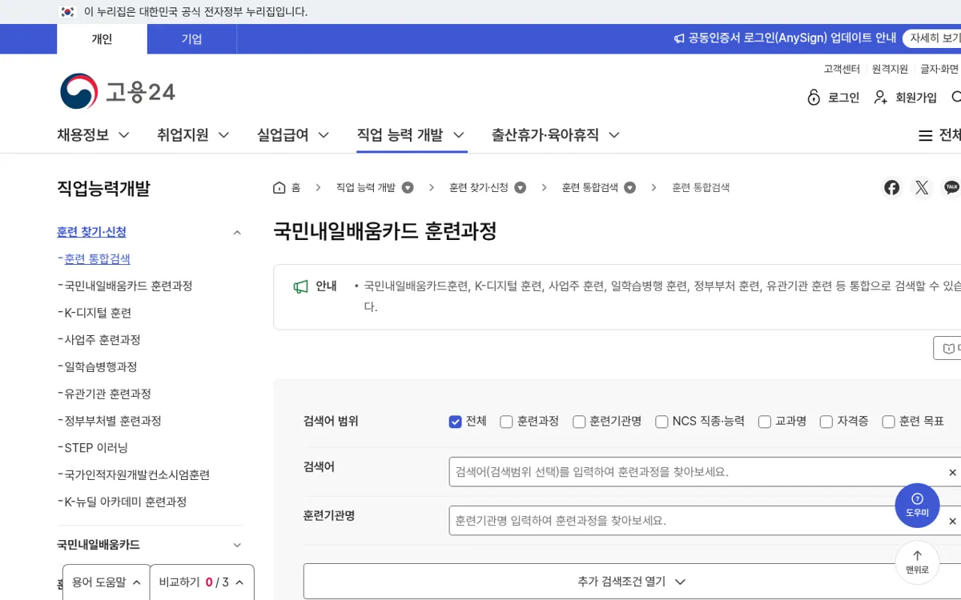
Task: Open the 비교하기 0/3 panel
Action: pos(202,582)
